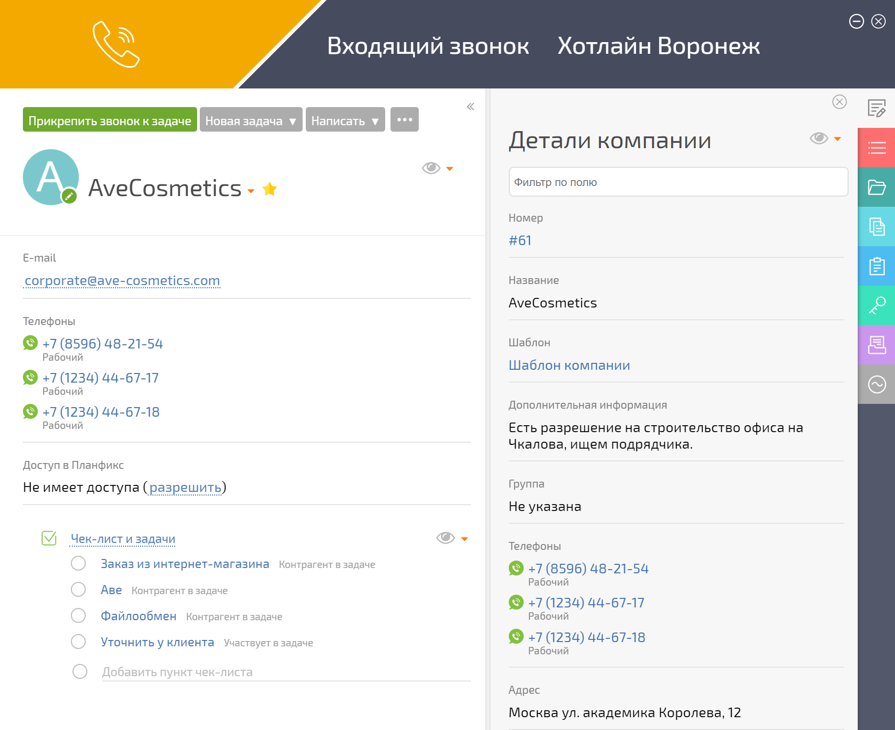
Task: Click the AveCosmetics name value under Название
Action: click(552, 303)
